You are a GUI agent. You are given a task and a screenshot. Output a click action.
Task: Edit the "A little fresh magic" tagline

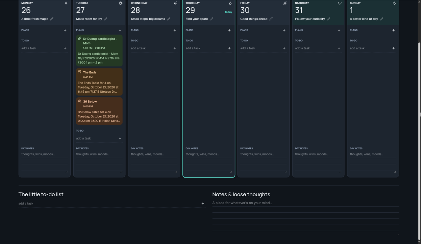tap(52, 19)
